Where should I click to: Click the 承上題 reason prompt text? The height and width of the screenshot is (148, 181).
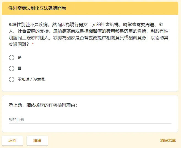point(43,105)
